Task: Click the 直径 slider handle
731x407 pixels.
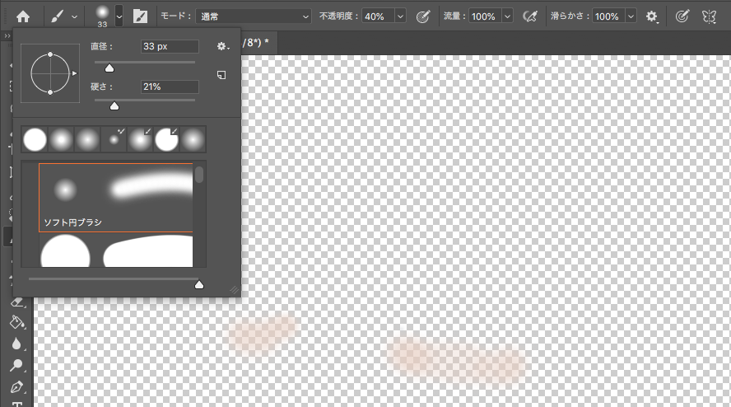Action: tap(109, 68)
